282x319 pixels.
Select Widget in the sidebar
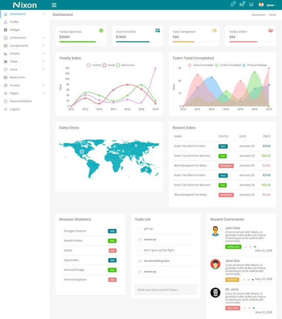(15, 30)
